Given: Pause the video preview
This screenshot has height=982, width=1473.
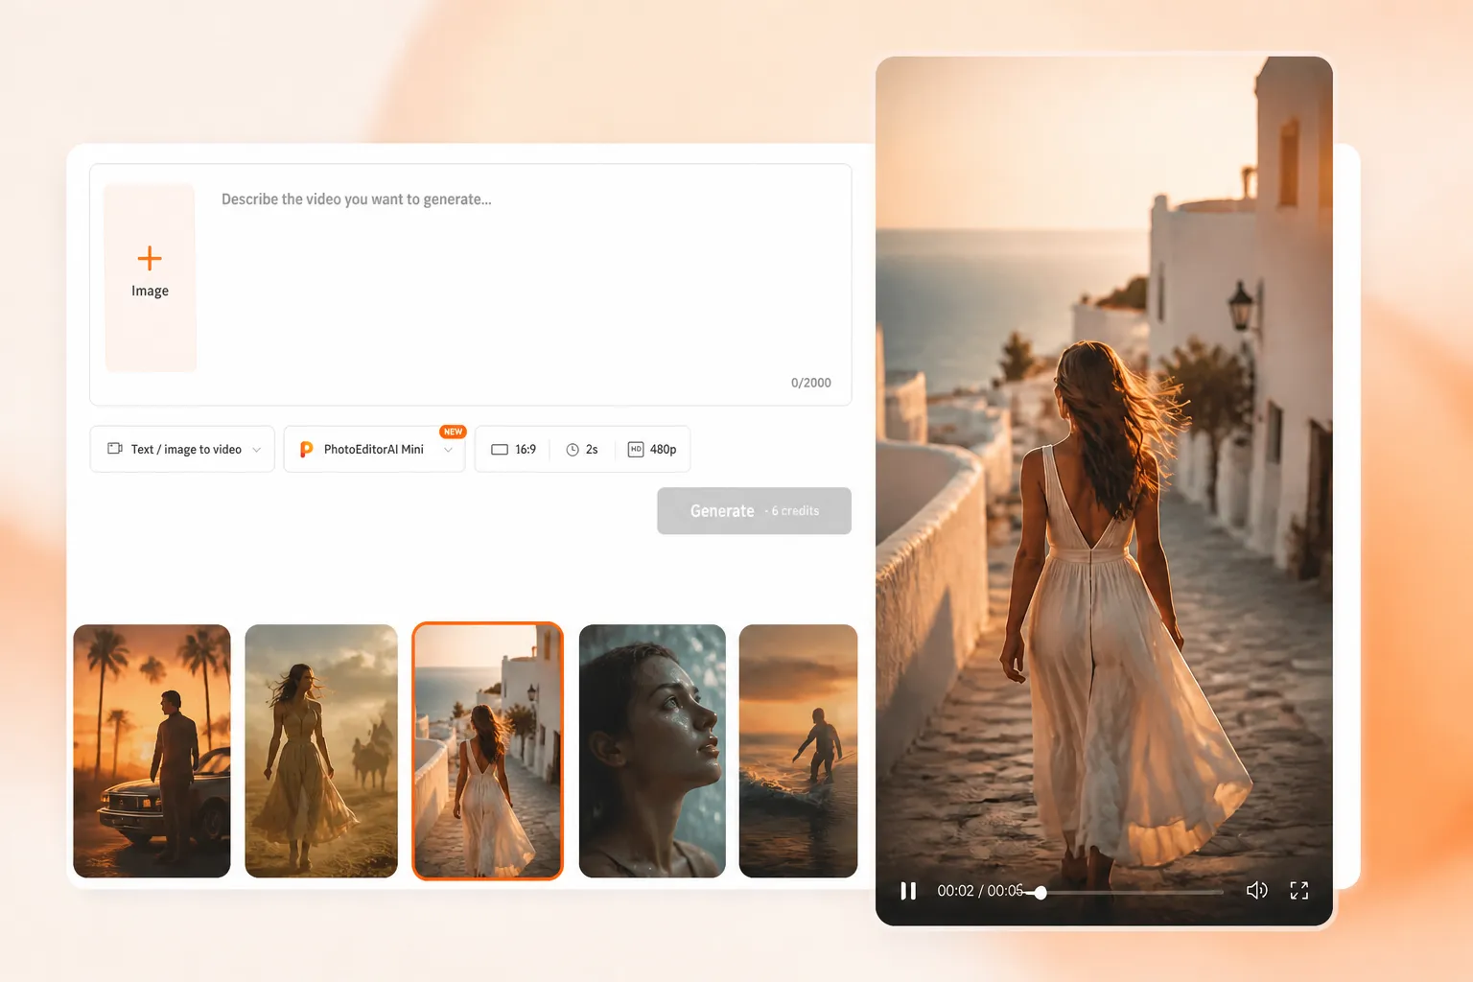Looking at the screenshot, I should point(908,891).
